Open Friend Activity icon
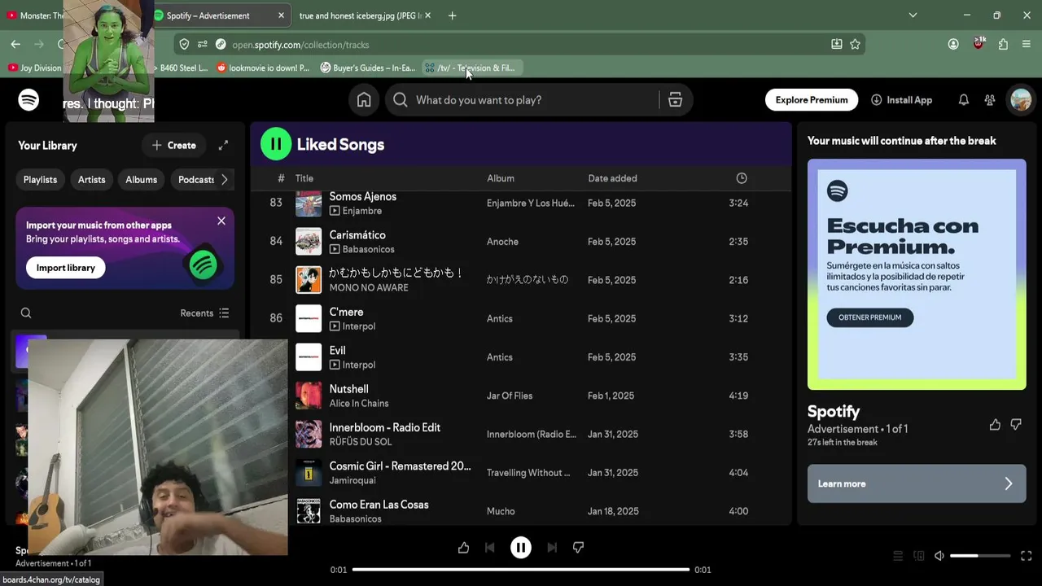Image resolution: width=1042 pixels, height=586 pixels. click(x=990, y=100)
